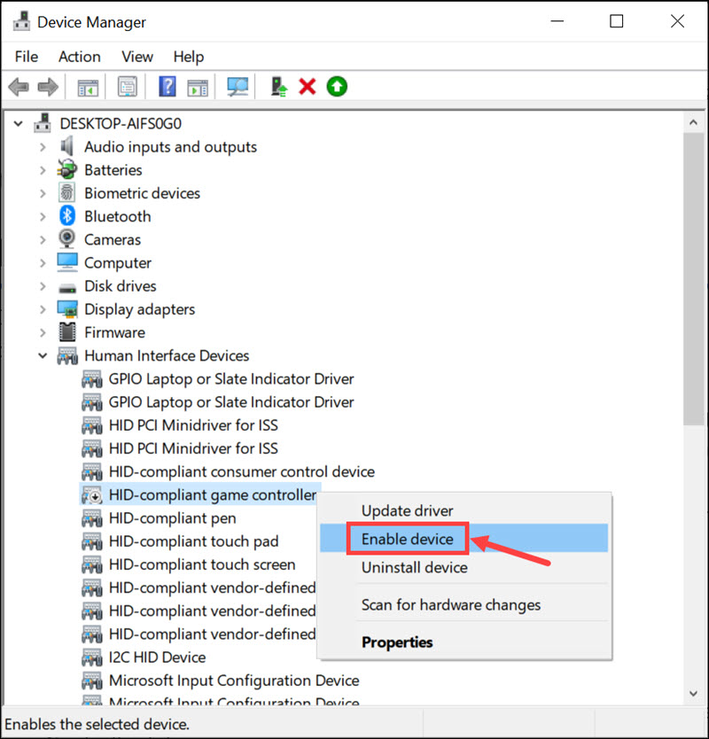Enable the HID-compliant game controller device
This screenshot has width=709, height=739.
pyautogui.click(x=406, y=539)
